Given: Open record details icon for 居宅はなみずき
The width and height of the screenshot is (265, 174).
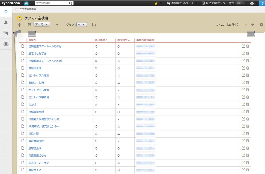Looking at the screenshot, I should (x=23, y=53).
